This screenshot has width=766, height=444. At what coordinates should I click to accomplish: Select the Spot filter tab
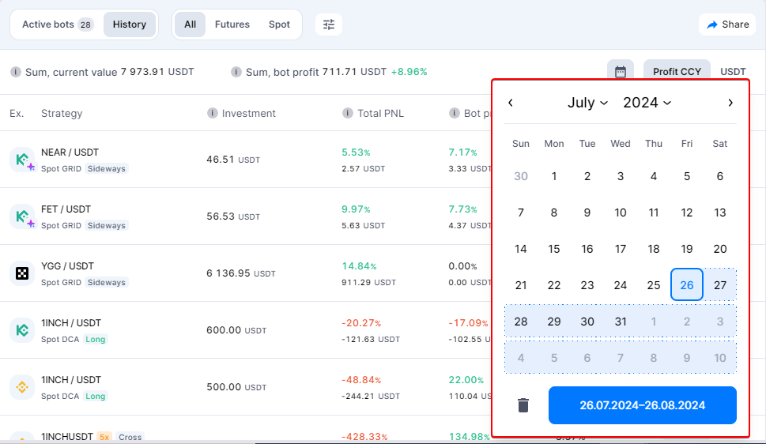point(279,24)
